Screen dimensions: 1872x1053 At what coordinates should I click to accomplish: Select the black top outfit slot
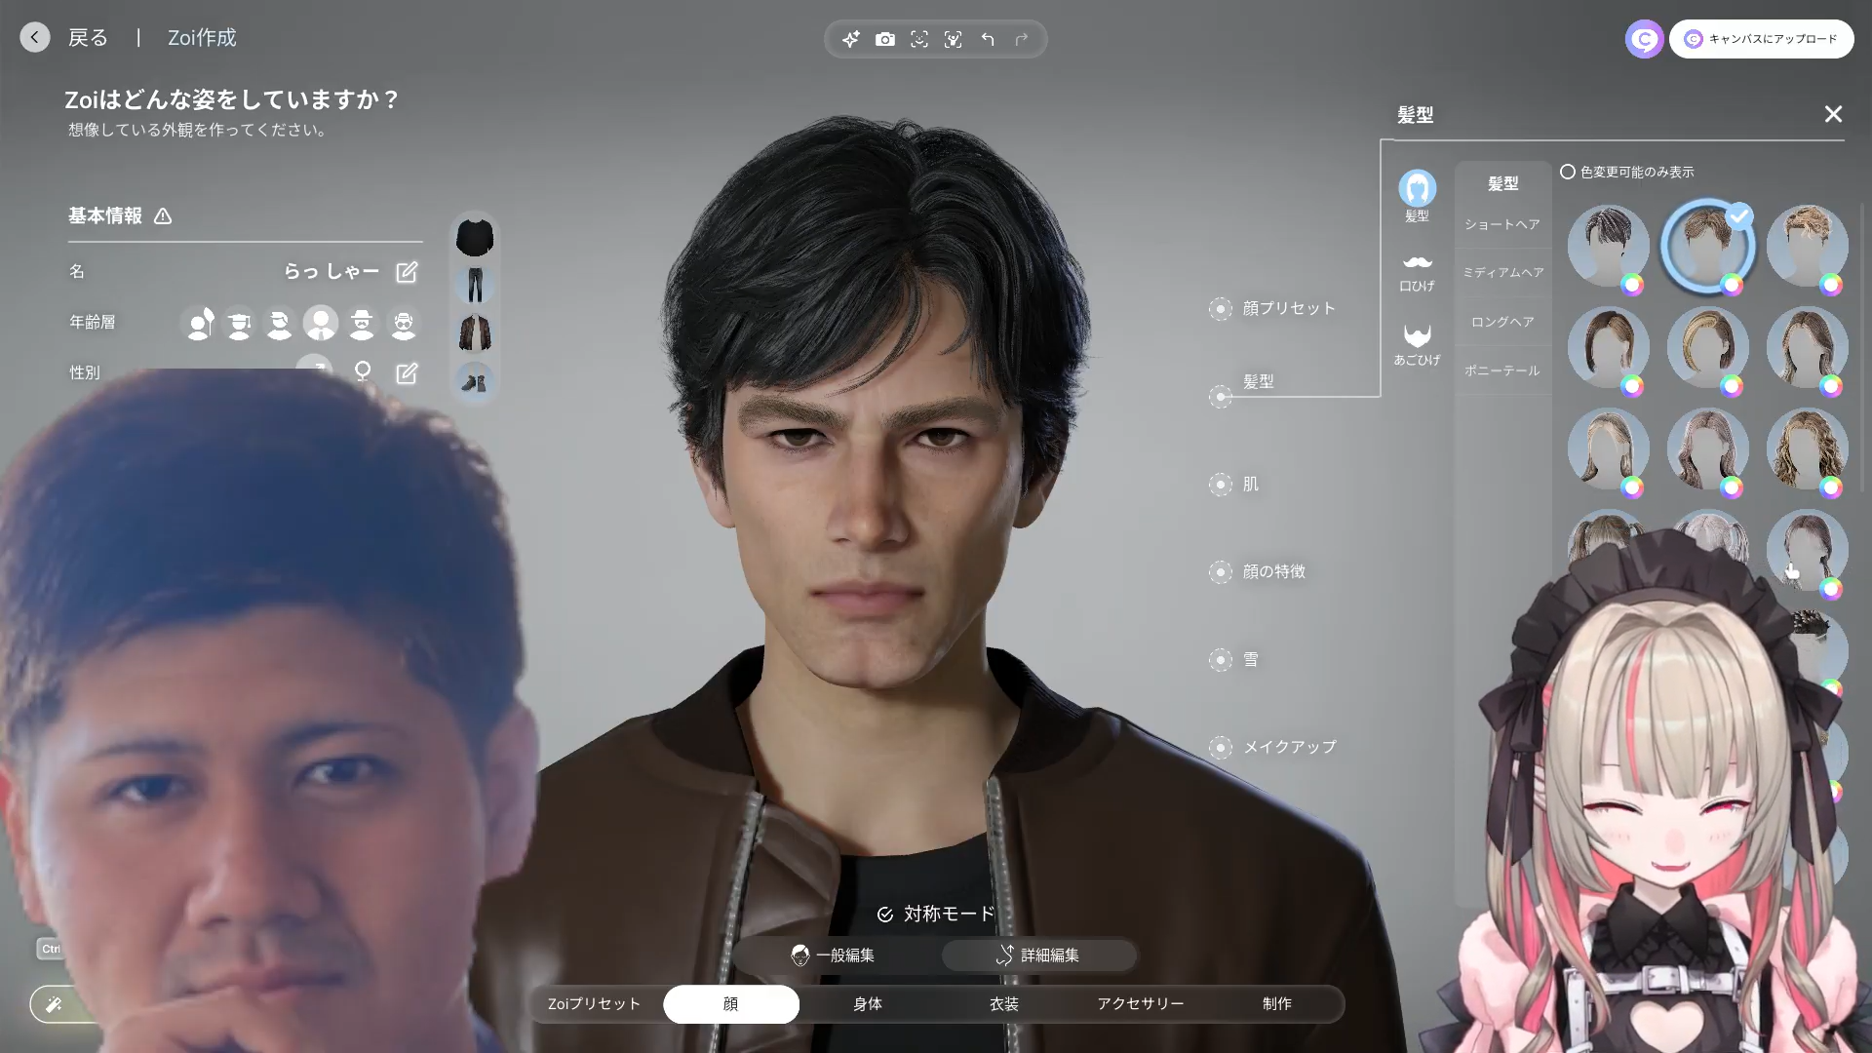pos(475,237)
